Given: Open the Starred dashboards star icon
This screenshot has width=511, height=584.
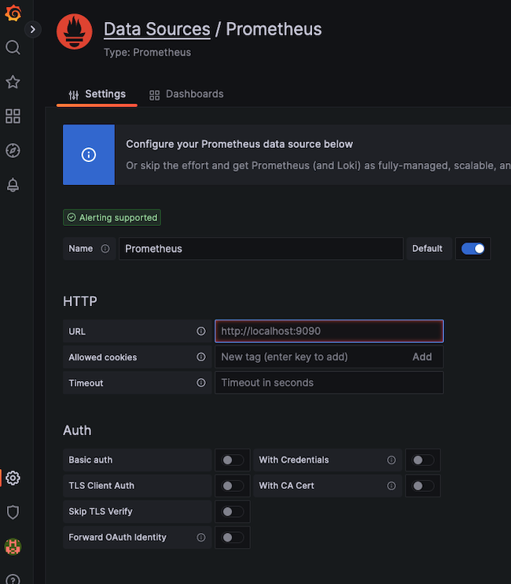Looking at the screenshot, I should [x=13, y=82].
